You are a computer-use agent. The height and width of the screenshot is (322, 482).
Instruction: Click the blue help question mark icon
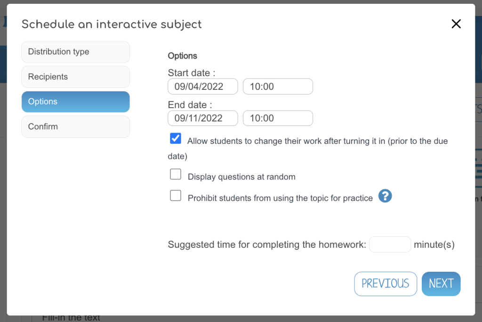(x=385, y=196)
